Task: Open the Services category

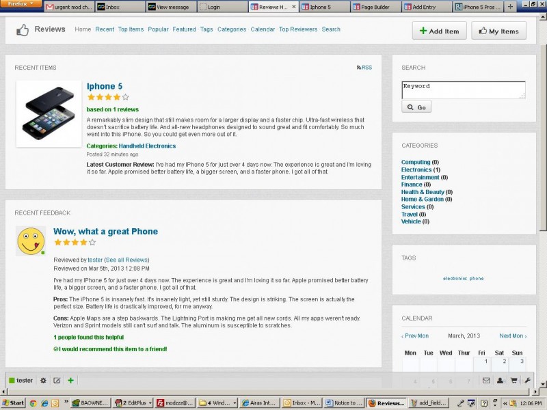Action: [413, 207]
